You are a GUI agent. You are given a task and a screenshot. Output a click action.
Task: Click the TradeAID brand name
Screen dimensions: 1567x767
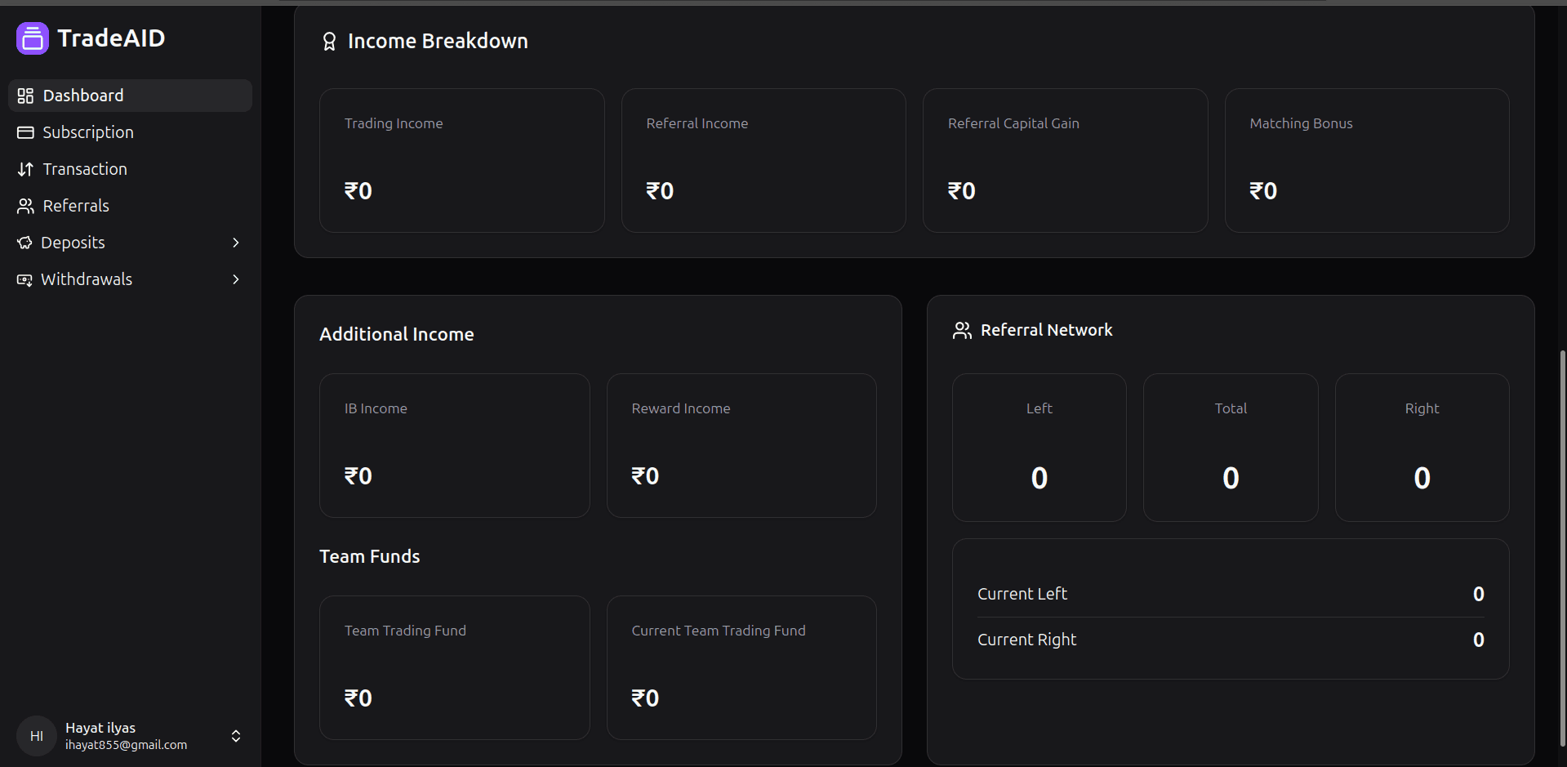[x=111, y=38]
